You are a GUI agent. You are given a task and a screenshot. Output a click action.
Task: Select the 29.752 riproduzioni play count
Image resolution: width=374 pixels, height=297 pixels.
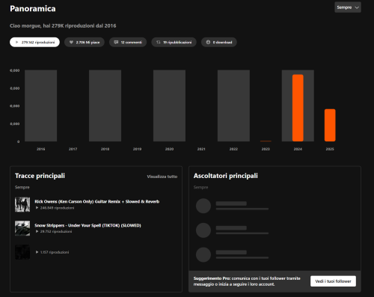pyautogui.click(x=54, y=231)
